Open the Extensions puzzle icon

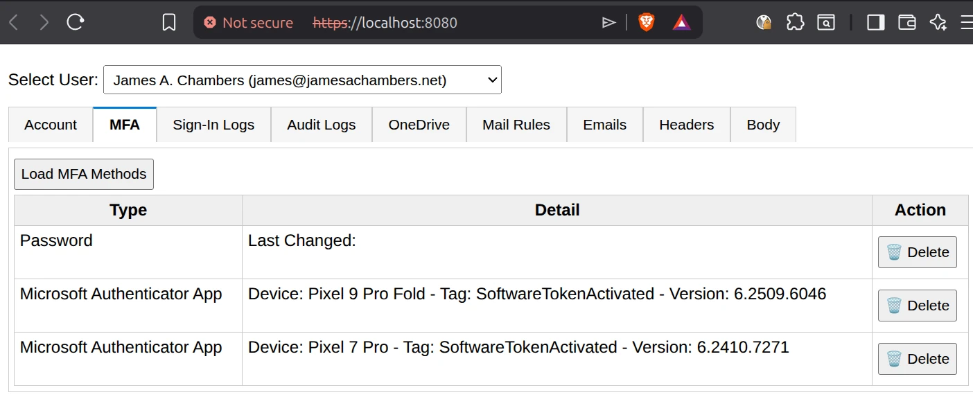point(795,23)
